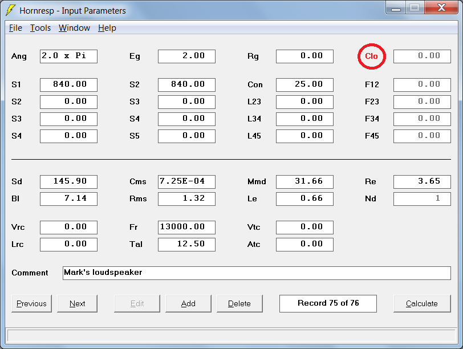The width and height of the screenshot is (463, 349).
Task: Click the Calculate button
Action: tap(422, 303)
